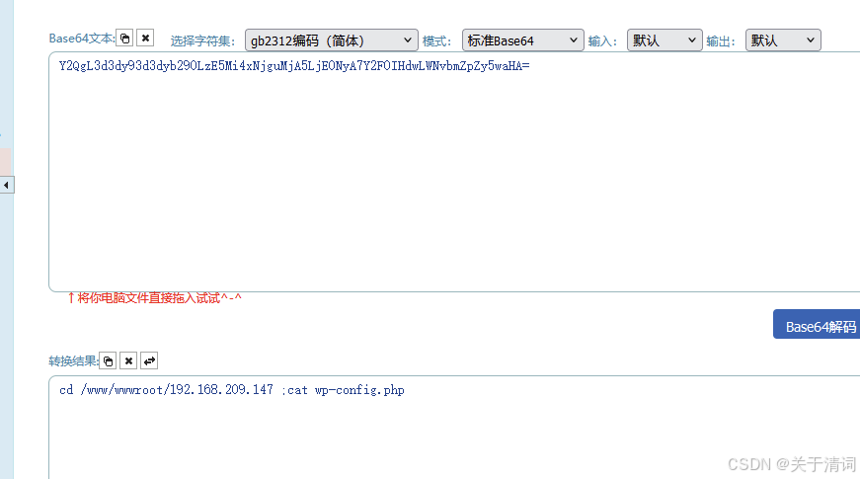860x479 pixels.
Task: Copy the Base64 text input
Action: (x=125, y=39)
